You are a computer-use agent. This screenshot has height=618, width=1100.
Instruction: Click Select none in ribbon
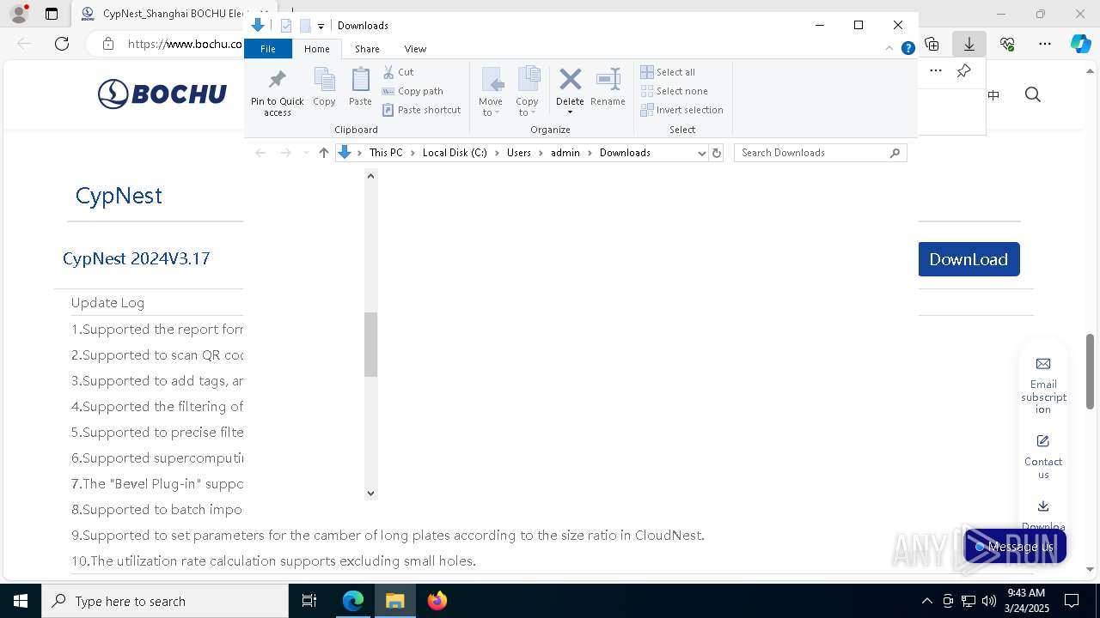(x=674, y=91)
